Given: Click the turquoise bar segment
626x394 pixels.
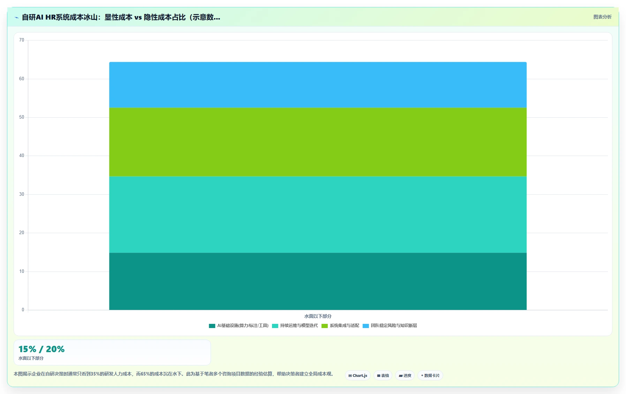Looking at the screenshot, I should pos(318,214).
